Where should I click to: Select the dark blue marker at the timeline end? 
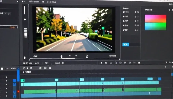tap(159, 79)
